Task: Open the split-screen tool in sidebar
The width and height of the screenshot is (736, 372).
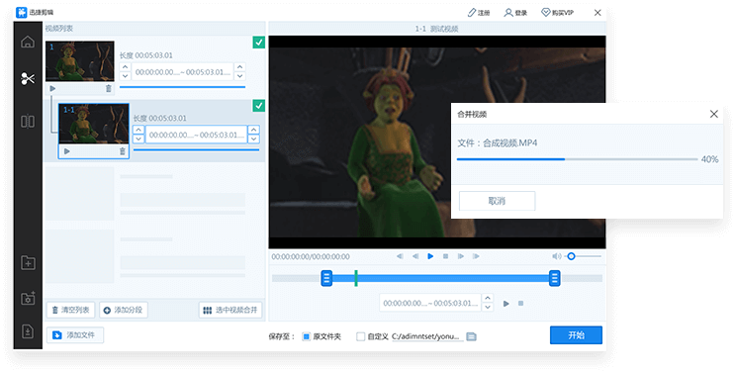Action: point(28,122)
